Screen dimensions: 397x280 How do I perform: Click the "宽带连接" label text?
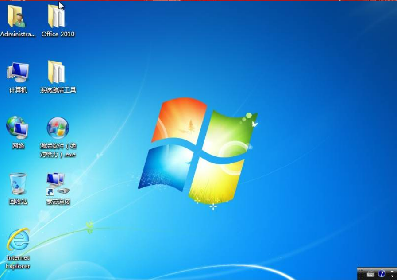click(x=58, y=202)
